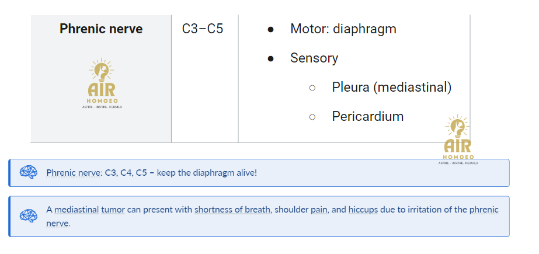Image resolution: width=539 pixels, height=254 pixels.
Task: Click the 'Pleura (mediastinal)' sub-bullet
Action: [391, 88]
